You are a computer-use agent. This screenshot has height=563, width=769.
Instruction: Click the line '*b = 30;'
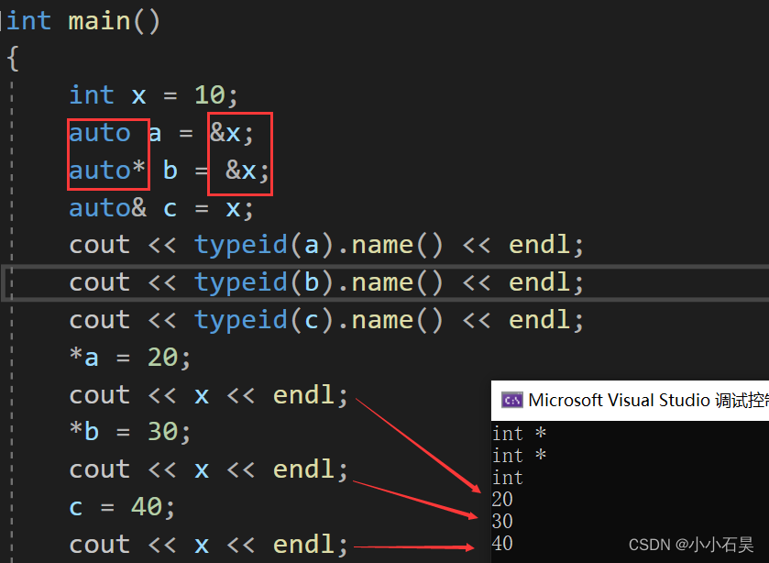(x=130, y=433)
